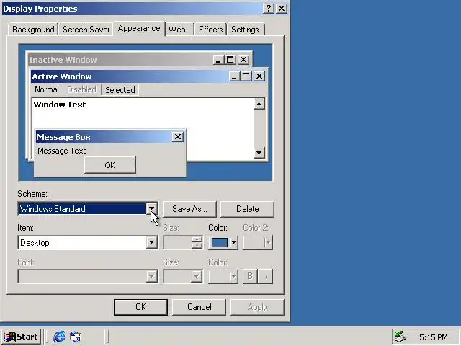Click the Inactive Window minimize icon preview

click(218, 60)
